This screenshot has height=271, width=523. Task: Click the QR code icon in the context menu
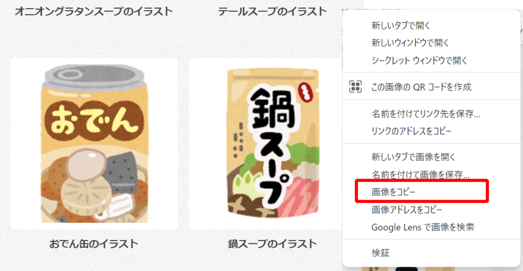point(356,87)
